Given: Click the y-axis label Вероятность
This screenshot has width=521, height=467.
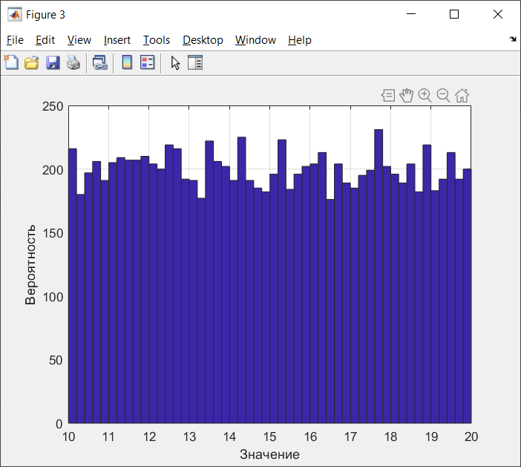Looking at the screenshot, I should coord(30,264).
